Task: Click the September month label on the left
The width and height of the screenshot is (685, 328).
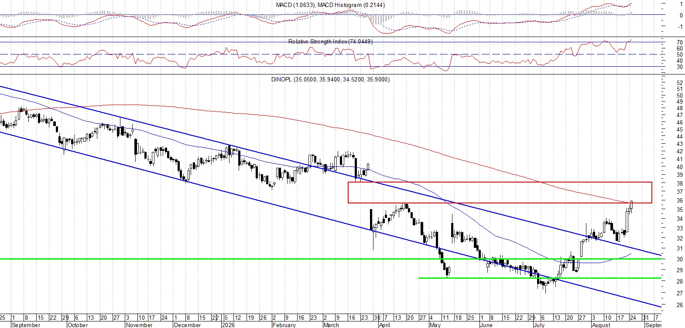Action: point(26,325)
